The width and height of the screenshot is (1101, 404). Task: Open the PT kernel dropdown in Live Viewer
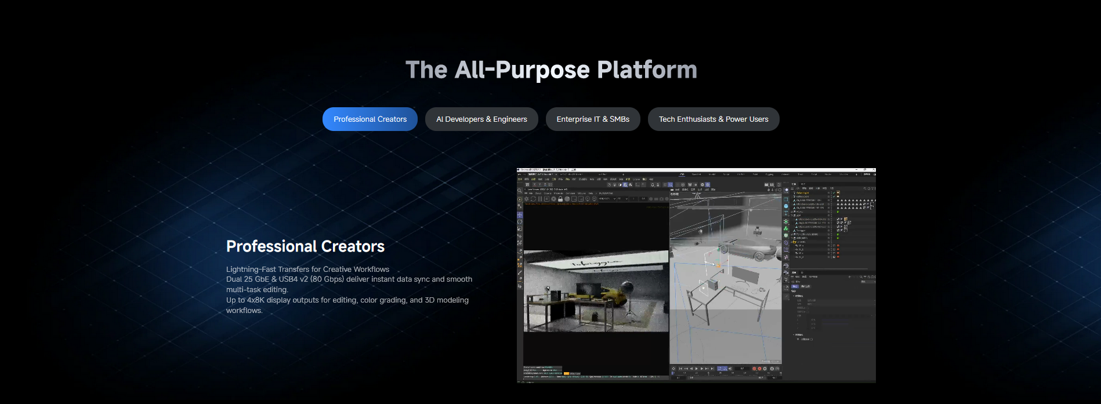pyautogui.click(x=622, y=199)
